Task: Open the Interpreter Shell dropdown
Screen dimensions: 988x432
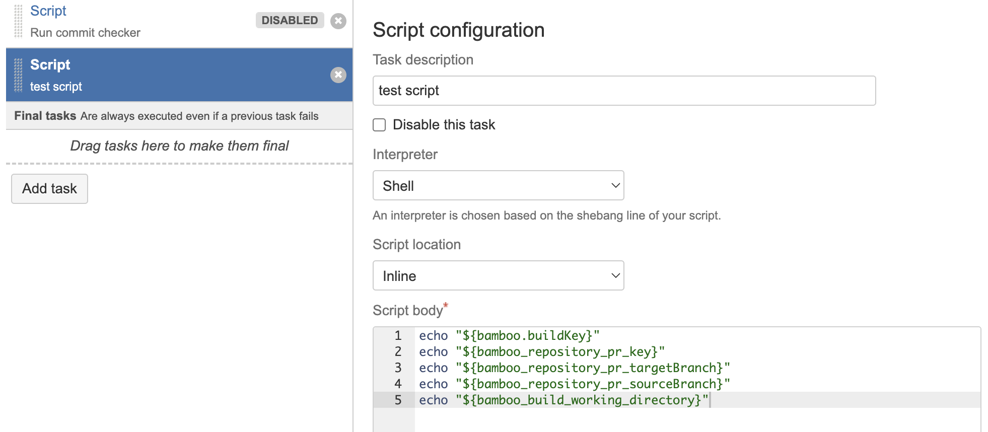Action: click(x=498, y=185)
